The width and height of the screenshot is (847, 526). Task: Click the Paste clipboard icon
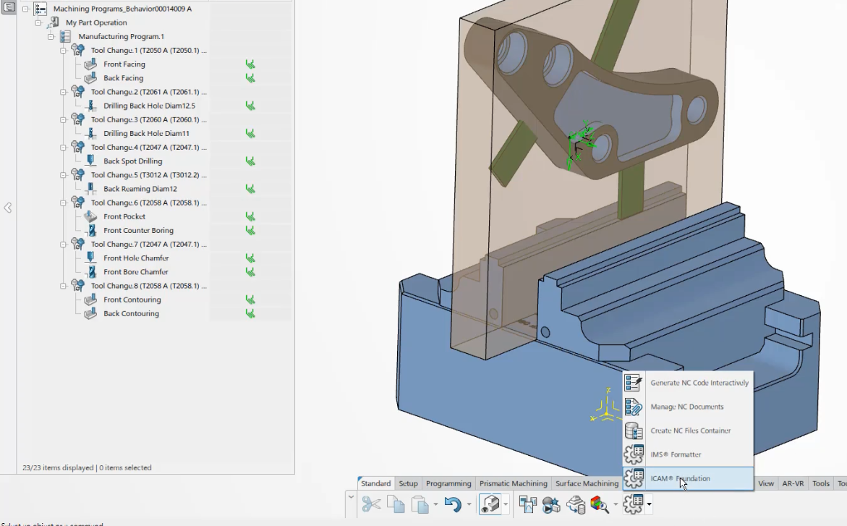coord(420,504)
